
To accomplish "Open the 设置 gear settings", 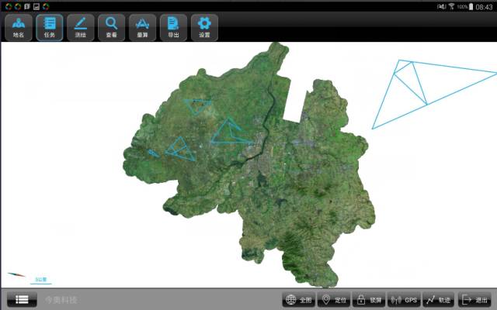I will click(x=204, y=28).
